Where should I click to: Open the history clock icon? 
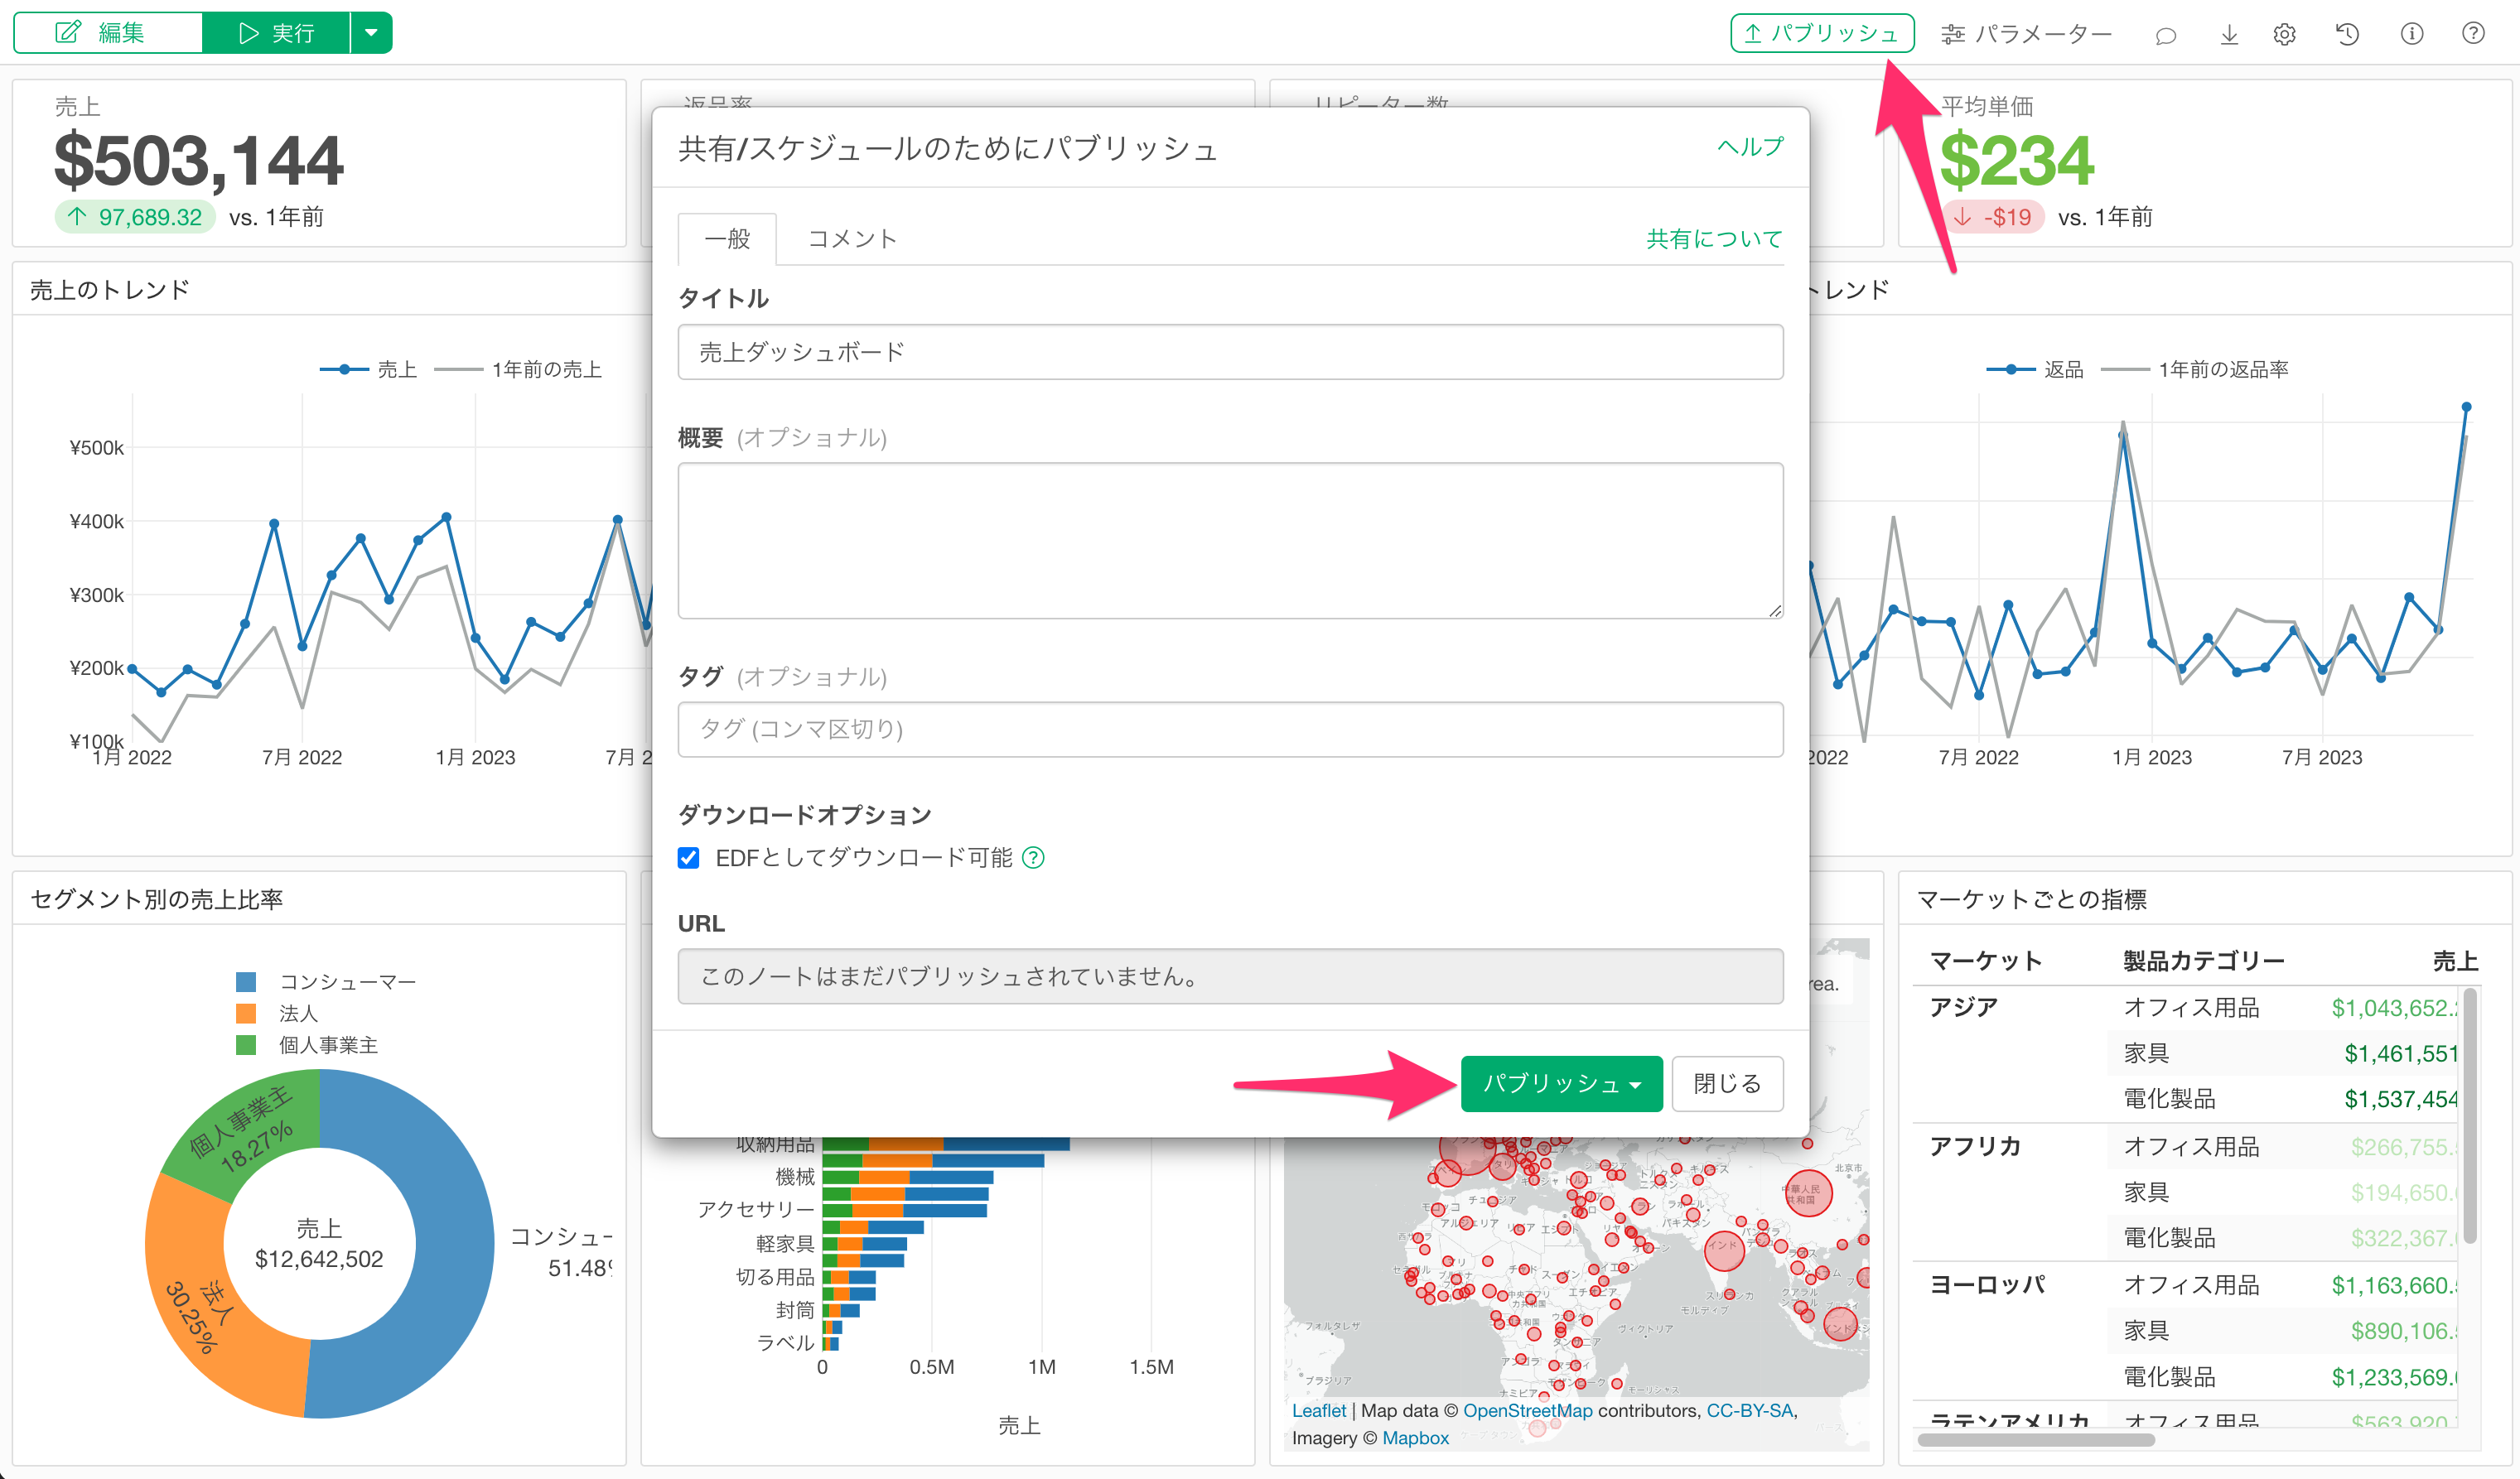coord(2347,35)
